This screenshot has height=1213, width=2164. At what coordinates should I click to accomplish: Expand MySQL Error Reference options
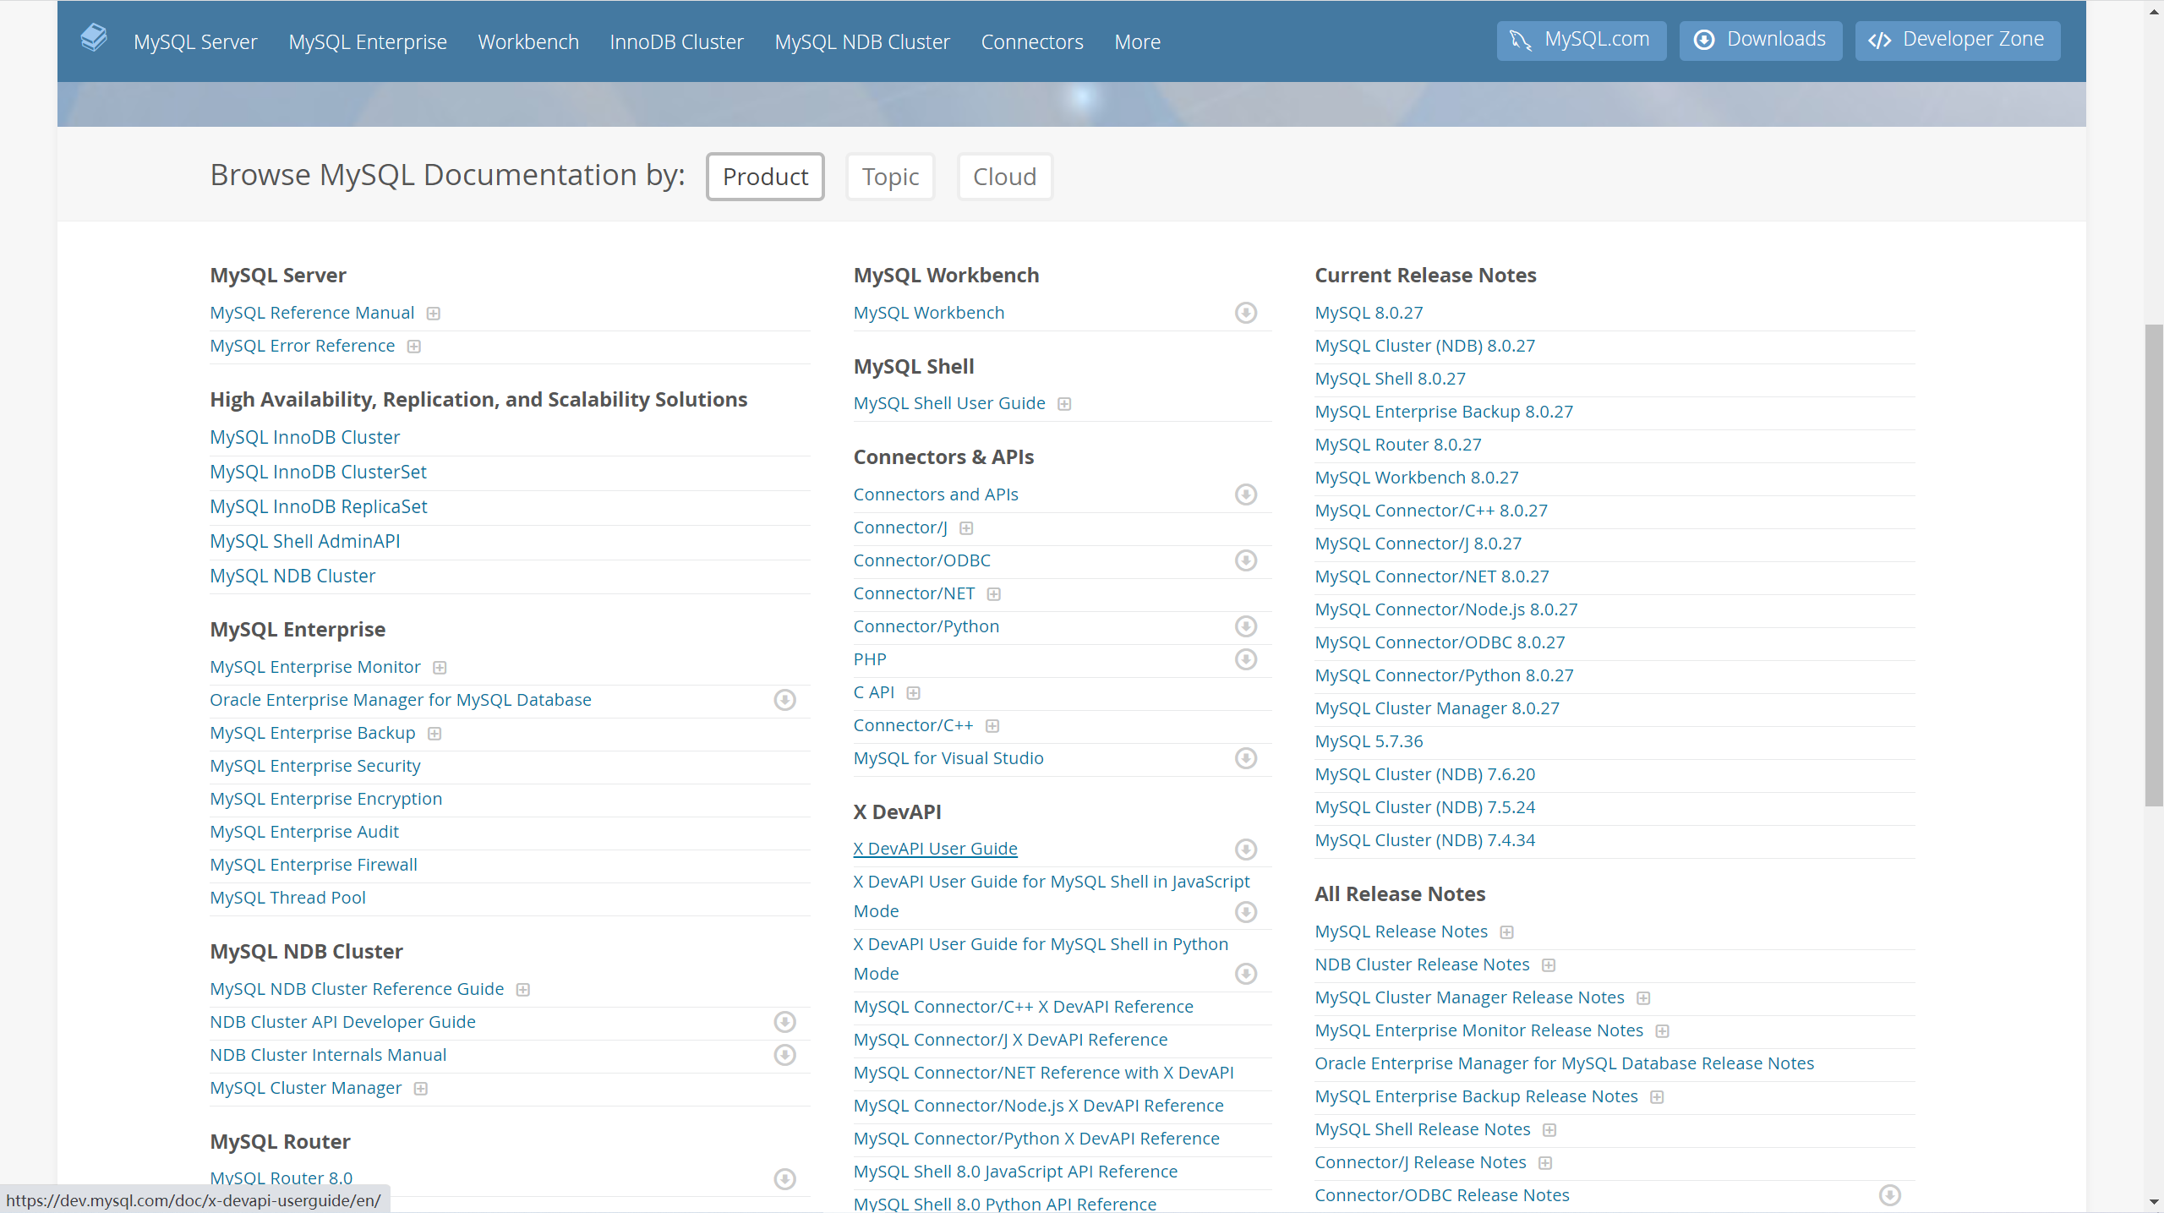click(414, 347)
